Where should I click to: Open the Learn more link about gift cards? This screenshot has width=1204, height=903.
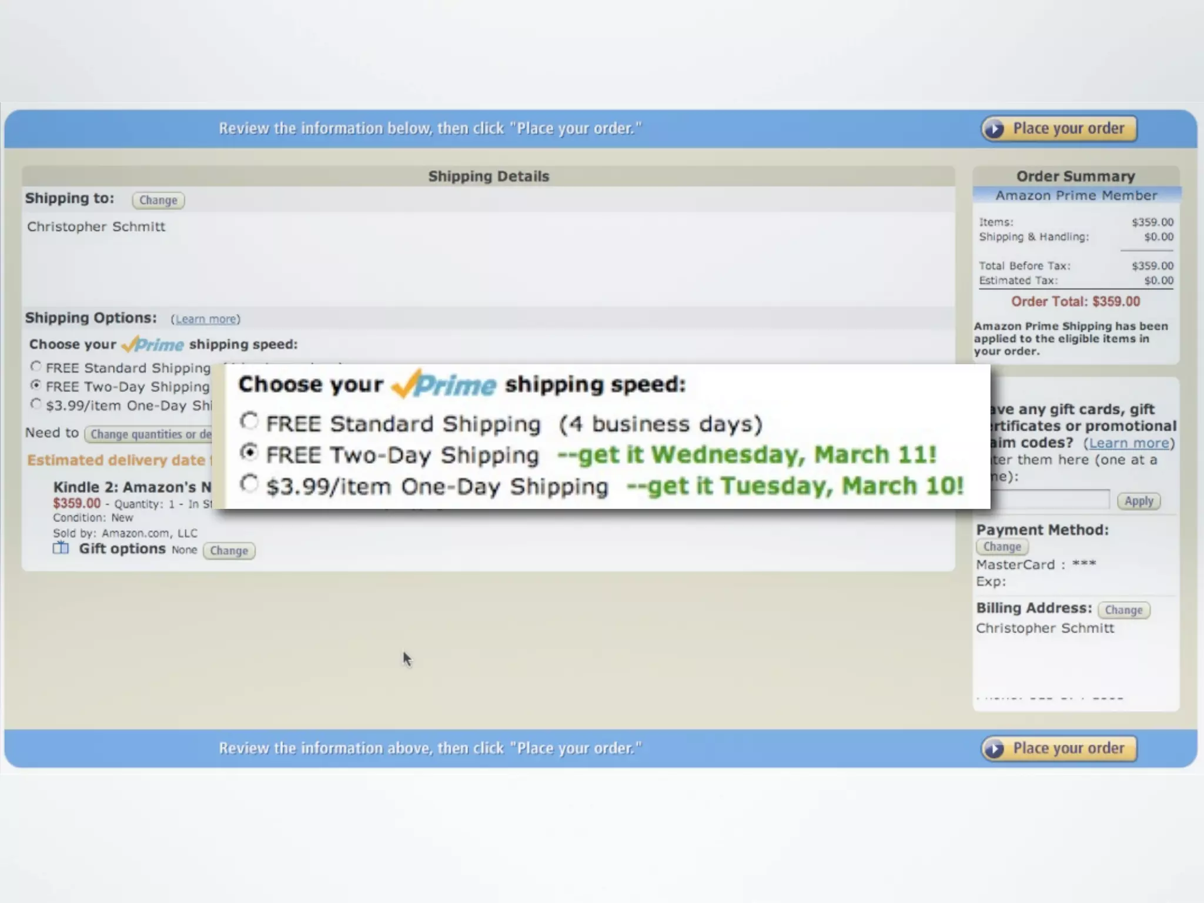click(x=1128, y=443)
